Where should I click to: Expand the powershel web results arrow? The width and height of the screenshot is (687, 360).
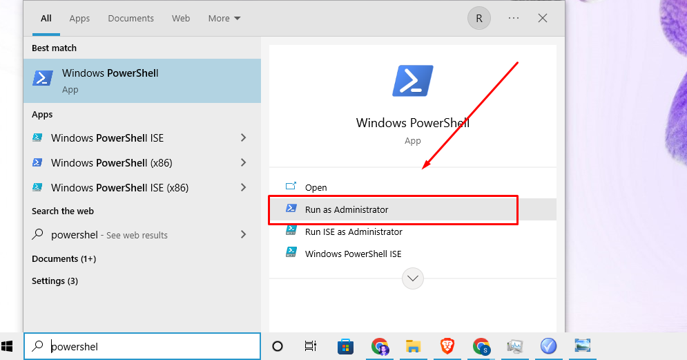[244, 235]
